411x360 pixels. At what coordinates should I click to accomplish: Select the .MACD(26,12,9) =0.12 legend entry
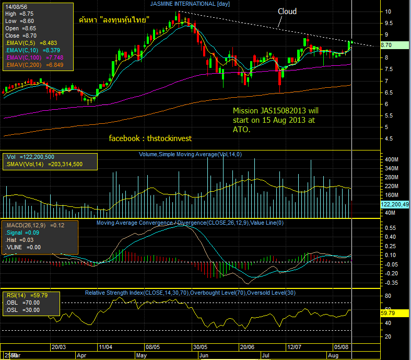point(35,226)
